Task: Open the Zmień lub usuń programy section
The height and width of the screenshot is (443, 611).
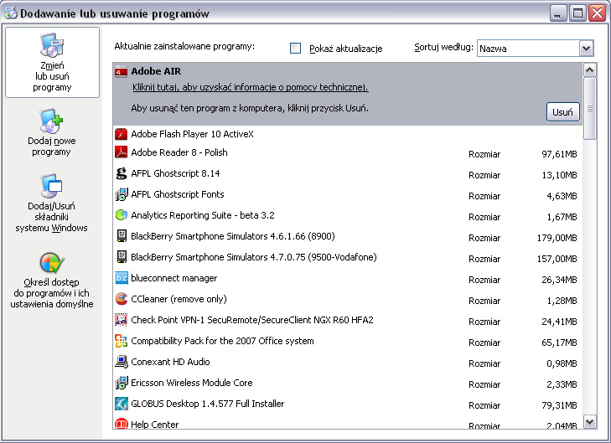Action: pos(52,62)
